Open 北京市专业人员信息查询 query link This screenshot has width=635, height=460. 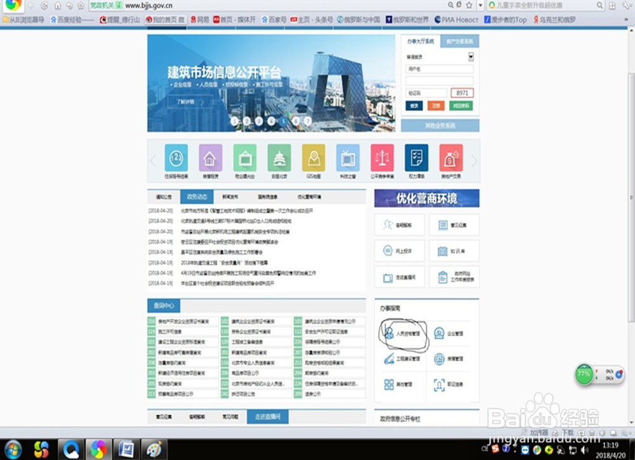(253, 362)
